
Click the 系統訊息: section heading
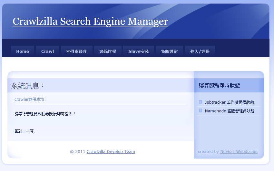point(28,86)
